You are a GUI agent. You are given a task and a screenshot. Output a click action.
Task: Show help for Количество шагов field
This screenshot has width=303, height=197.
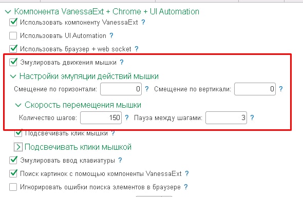(x=126, y=117)
